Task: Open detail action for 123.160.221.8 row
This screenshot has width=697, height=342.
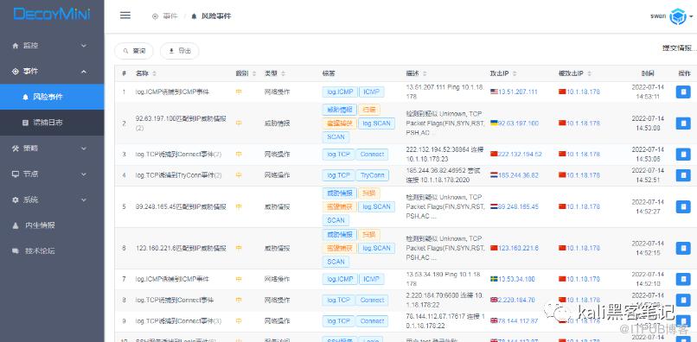Action: pos(683,248)
